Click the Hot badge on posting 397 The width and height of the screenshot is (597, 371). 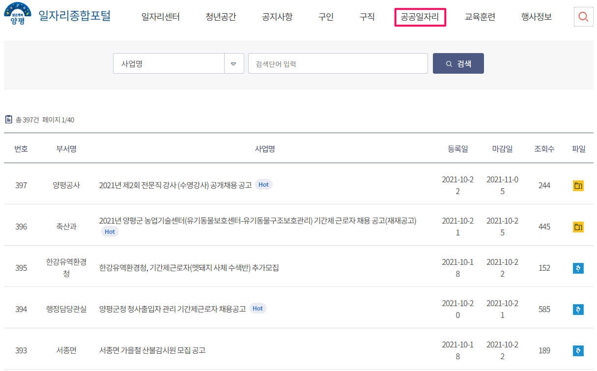click(263, 184)
